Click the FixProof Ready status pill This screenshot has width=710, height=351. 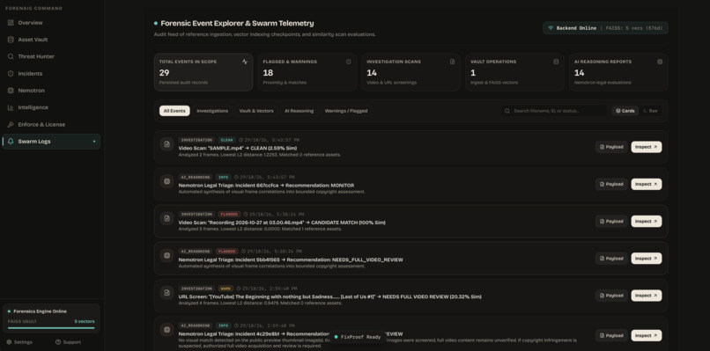[x=358, y=337]
